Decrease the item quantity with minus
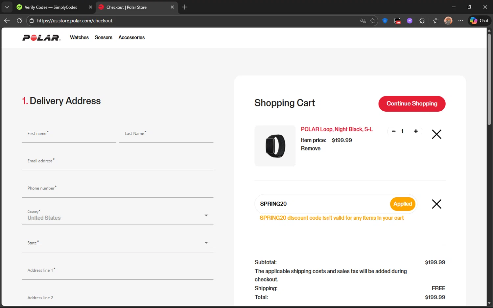Image resolution: width=493 pixels, height=308 pixels. (x=393, y=131)
